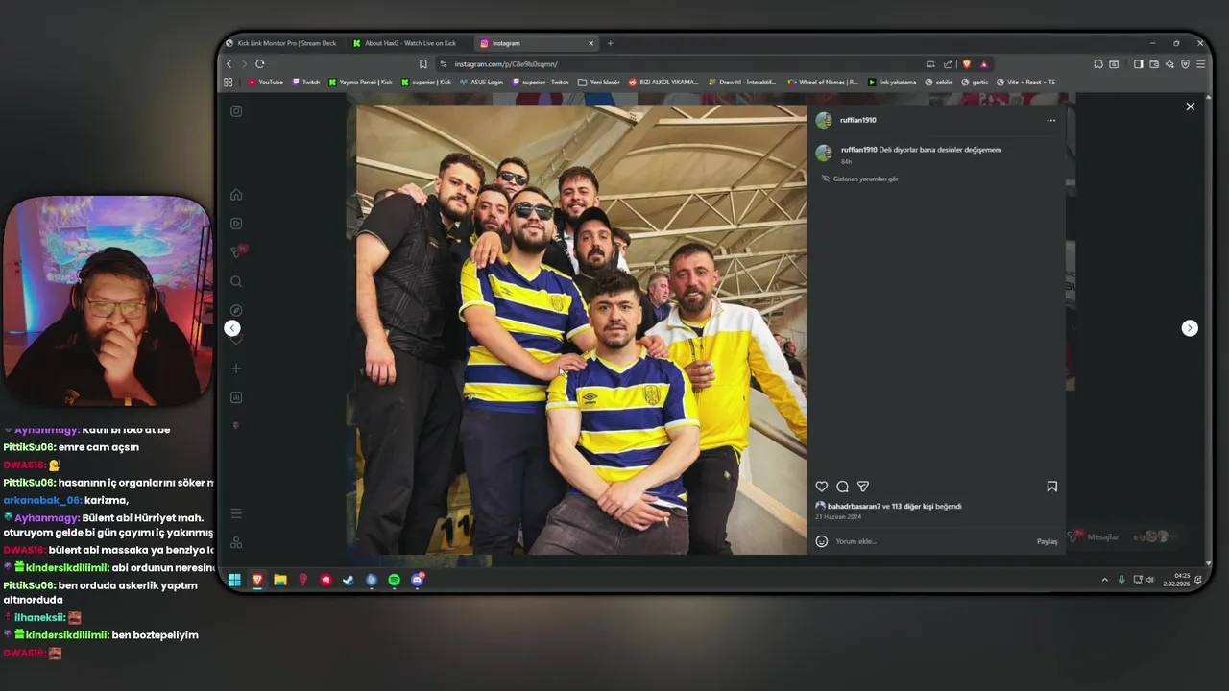Viewport: 1229px width, 691px height.
Task: Open bahadrbasaran7's profile from the likes line
Action: tap(854, 507)
